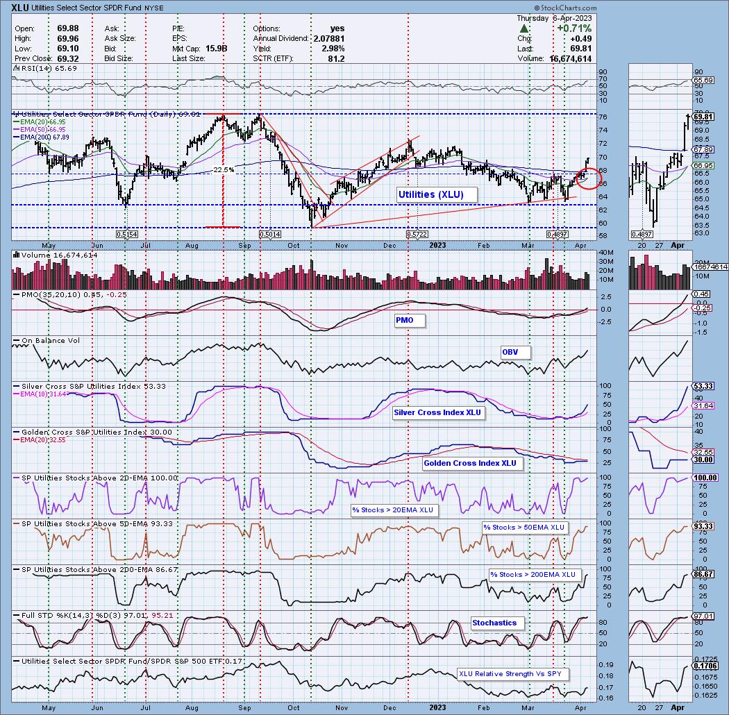729x715 pixels.
Task: Click the Chg value +0.49
Action: [580, 39]
